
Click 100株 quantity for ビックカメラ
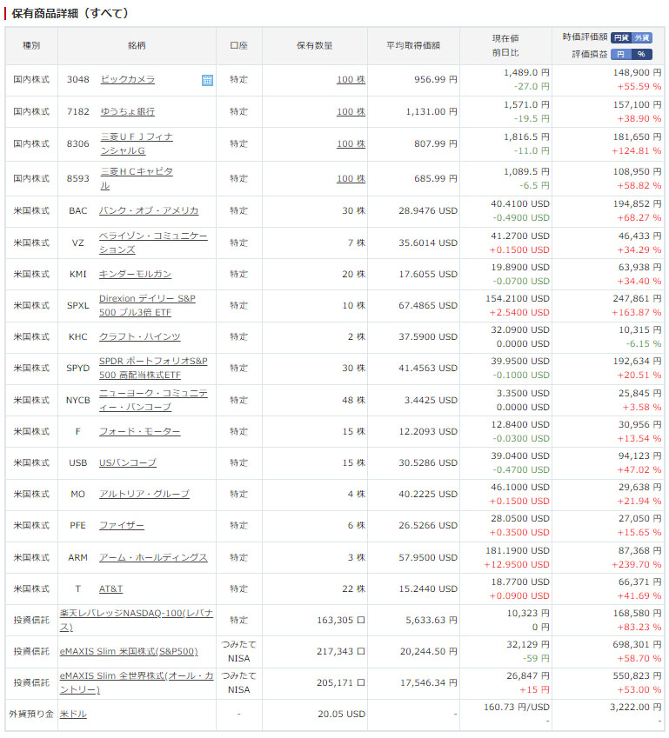[x=351, y=80]
